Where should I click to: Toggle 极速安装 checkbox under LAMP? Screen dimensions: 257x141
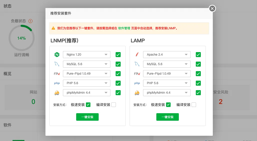(168, 105)
